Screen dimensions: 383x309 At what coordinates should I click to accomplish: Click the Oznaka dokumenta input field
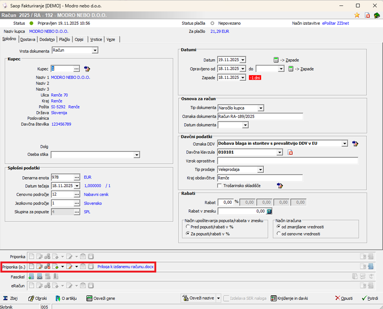(x=260, y=116)
